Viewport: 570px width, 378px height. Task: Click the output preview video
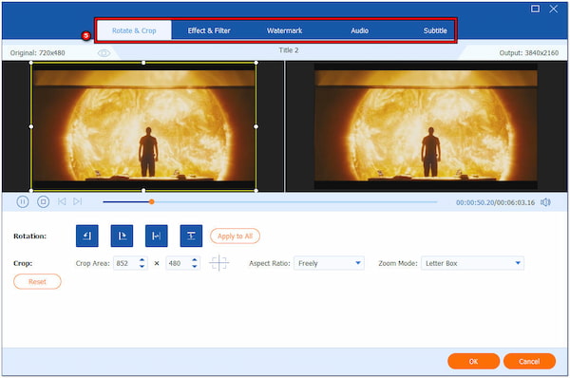pos(426,126)
